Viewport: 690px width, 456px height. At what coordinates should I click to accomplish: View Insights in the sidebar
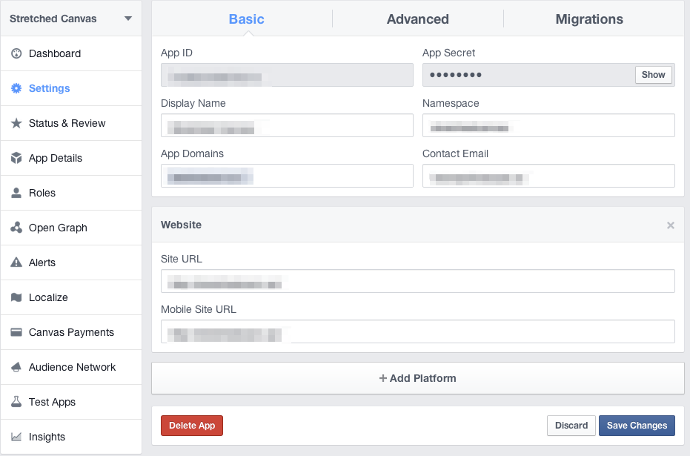click(71, 437)
